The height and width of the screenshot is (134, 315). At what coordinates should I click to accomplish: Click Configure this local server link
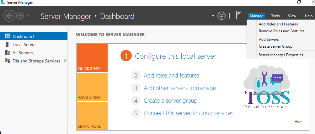tap(176, 56)
